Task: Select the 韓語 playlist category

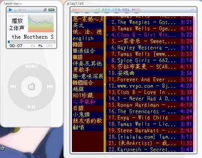Action: [88, 45]
